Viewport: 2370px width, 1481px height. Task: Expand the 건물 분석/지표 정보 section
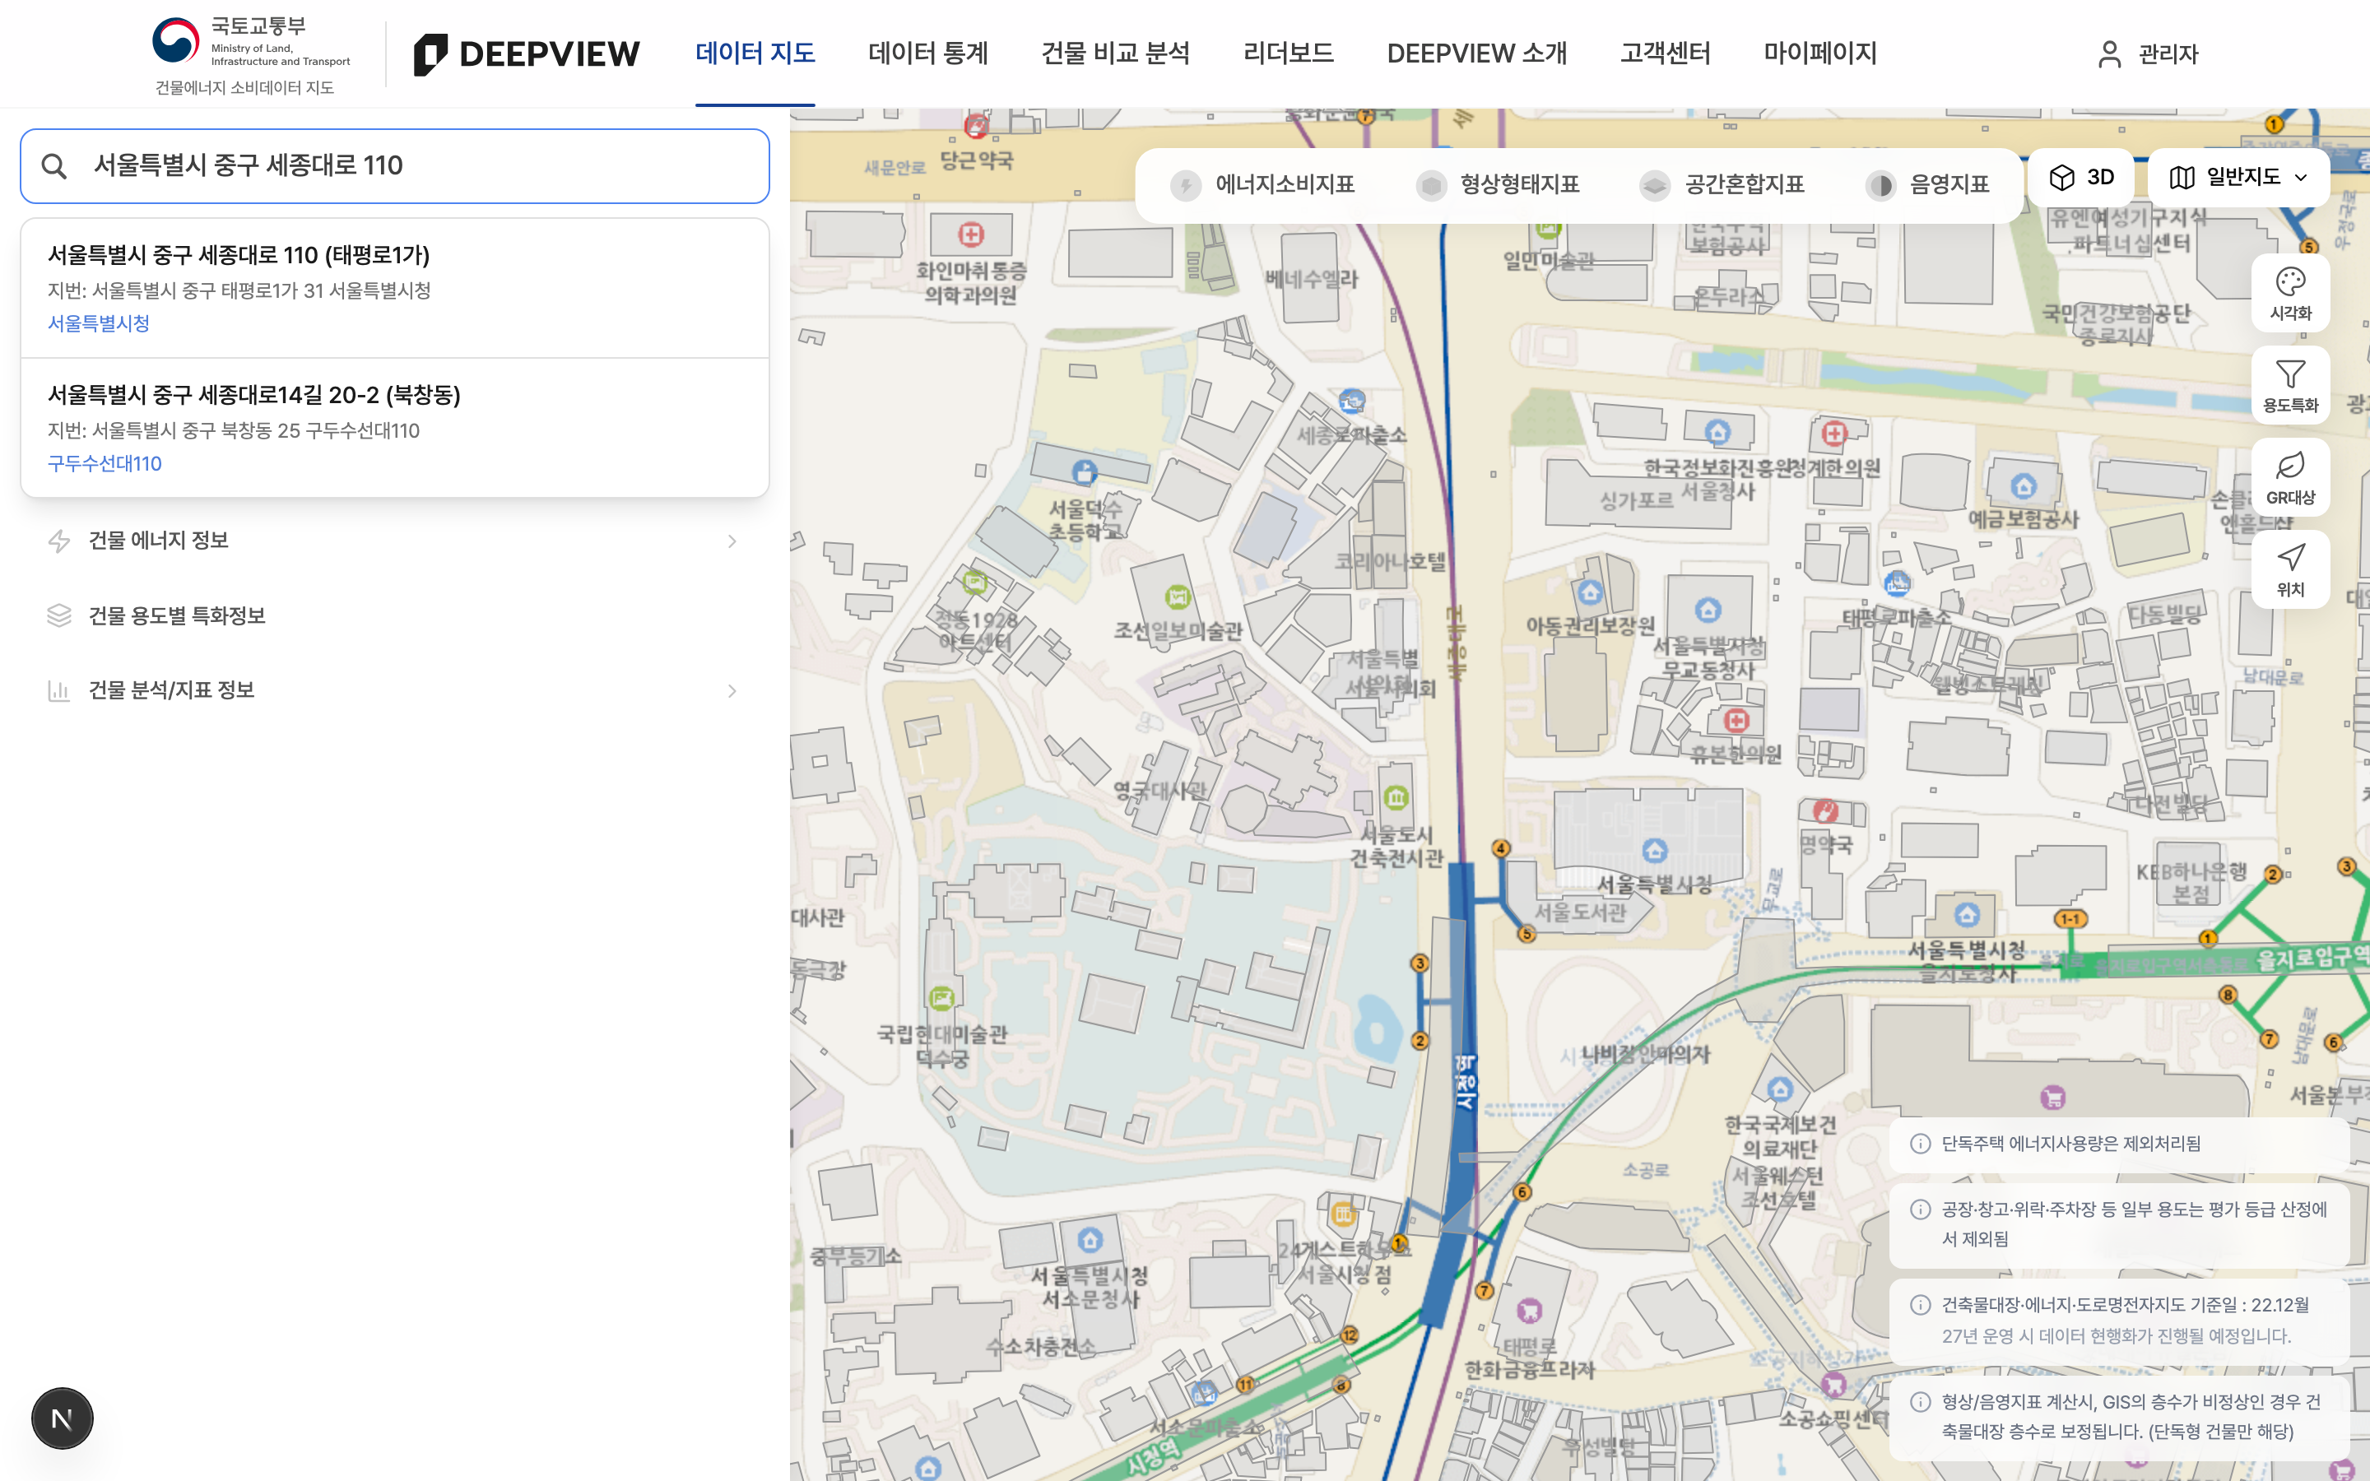393,690
